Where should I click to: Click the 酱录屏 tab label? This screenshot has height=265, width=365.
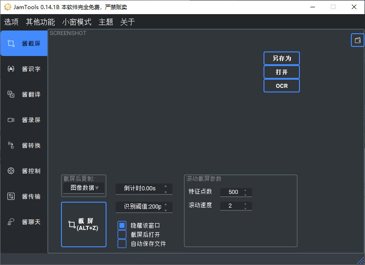tap(31, 120)
